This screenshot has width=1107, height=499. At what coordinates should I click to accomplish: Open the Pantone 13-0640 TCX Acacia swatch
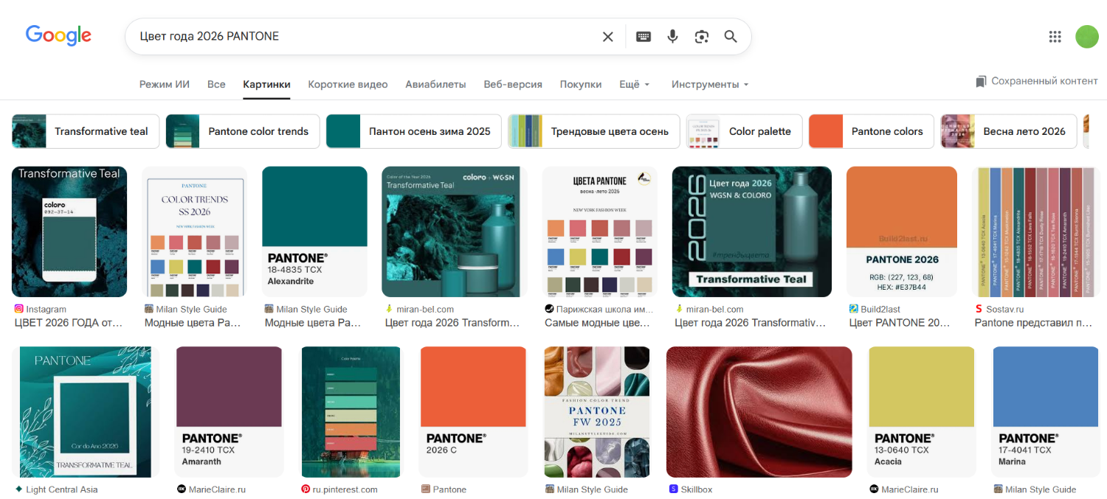922,412
